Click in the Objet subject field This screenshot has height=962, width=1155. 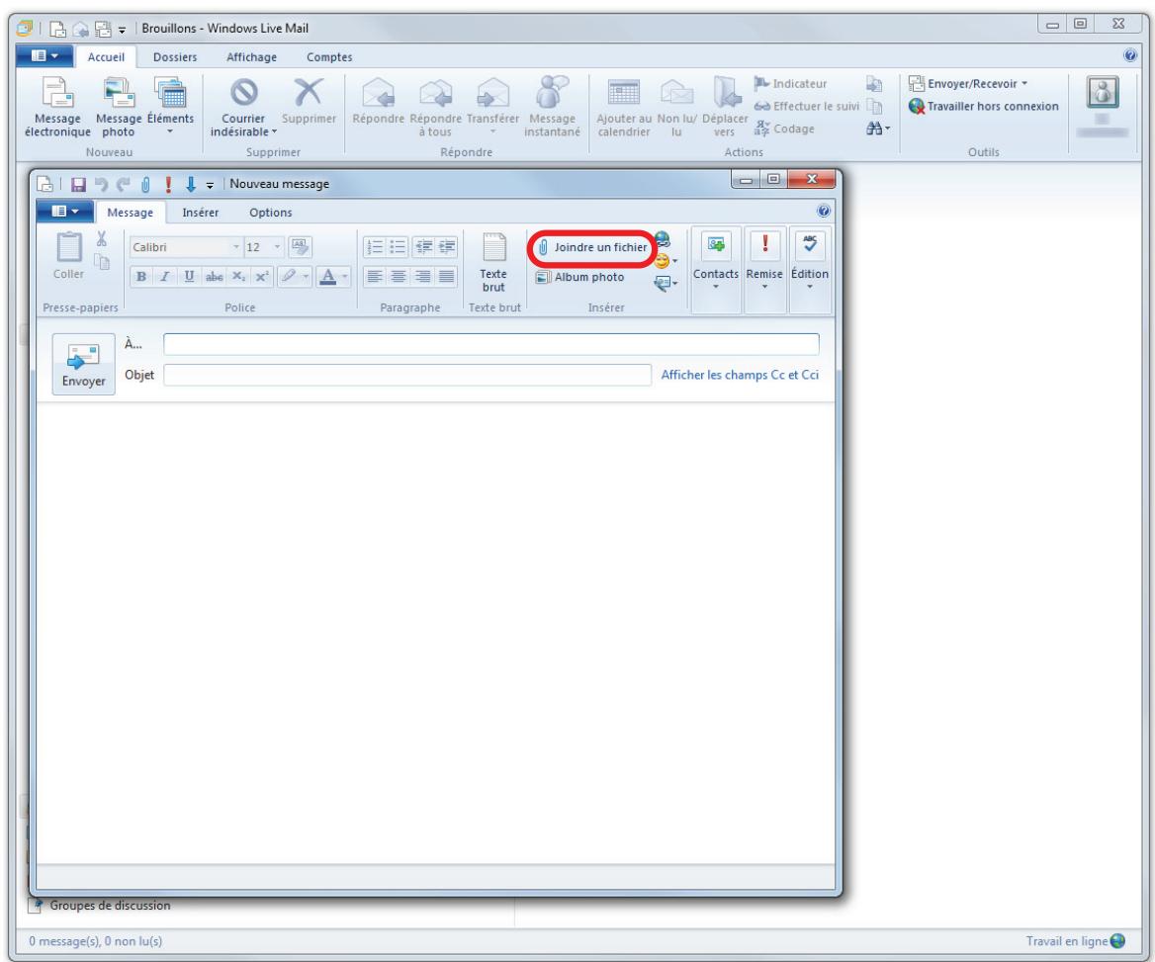click(x=407, y=375)
